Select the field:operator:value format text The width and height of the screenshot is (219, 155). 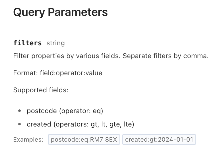click(71, 73)
